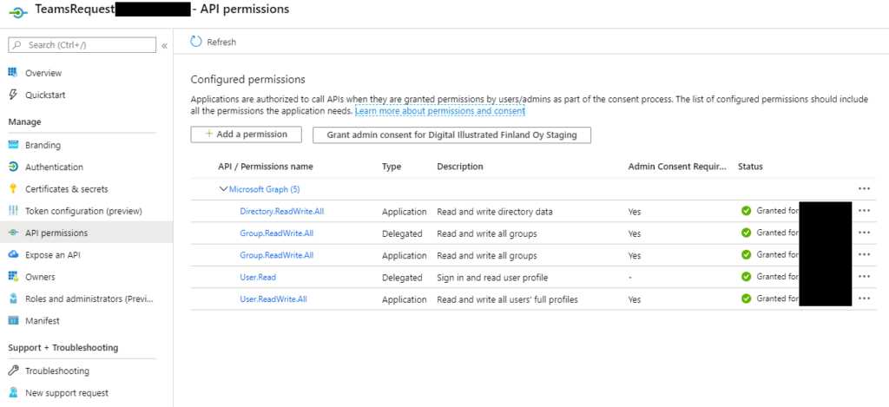Open ellipsis menu for User.Read row
Viewport: 889px width, 407px height.
864,277
